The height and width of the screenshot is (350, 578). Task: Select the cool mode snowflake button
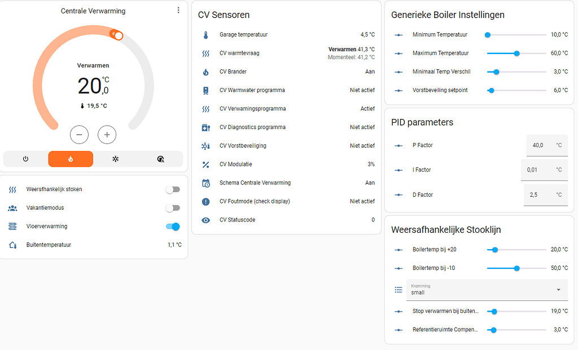[x=115, y=159]
